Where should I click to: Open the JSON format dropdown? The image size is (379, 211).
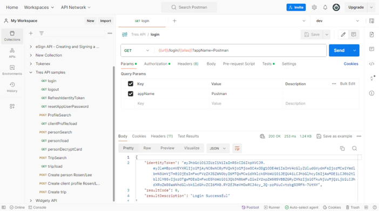(x=218, y=148)
